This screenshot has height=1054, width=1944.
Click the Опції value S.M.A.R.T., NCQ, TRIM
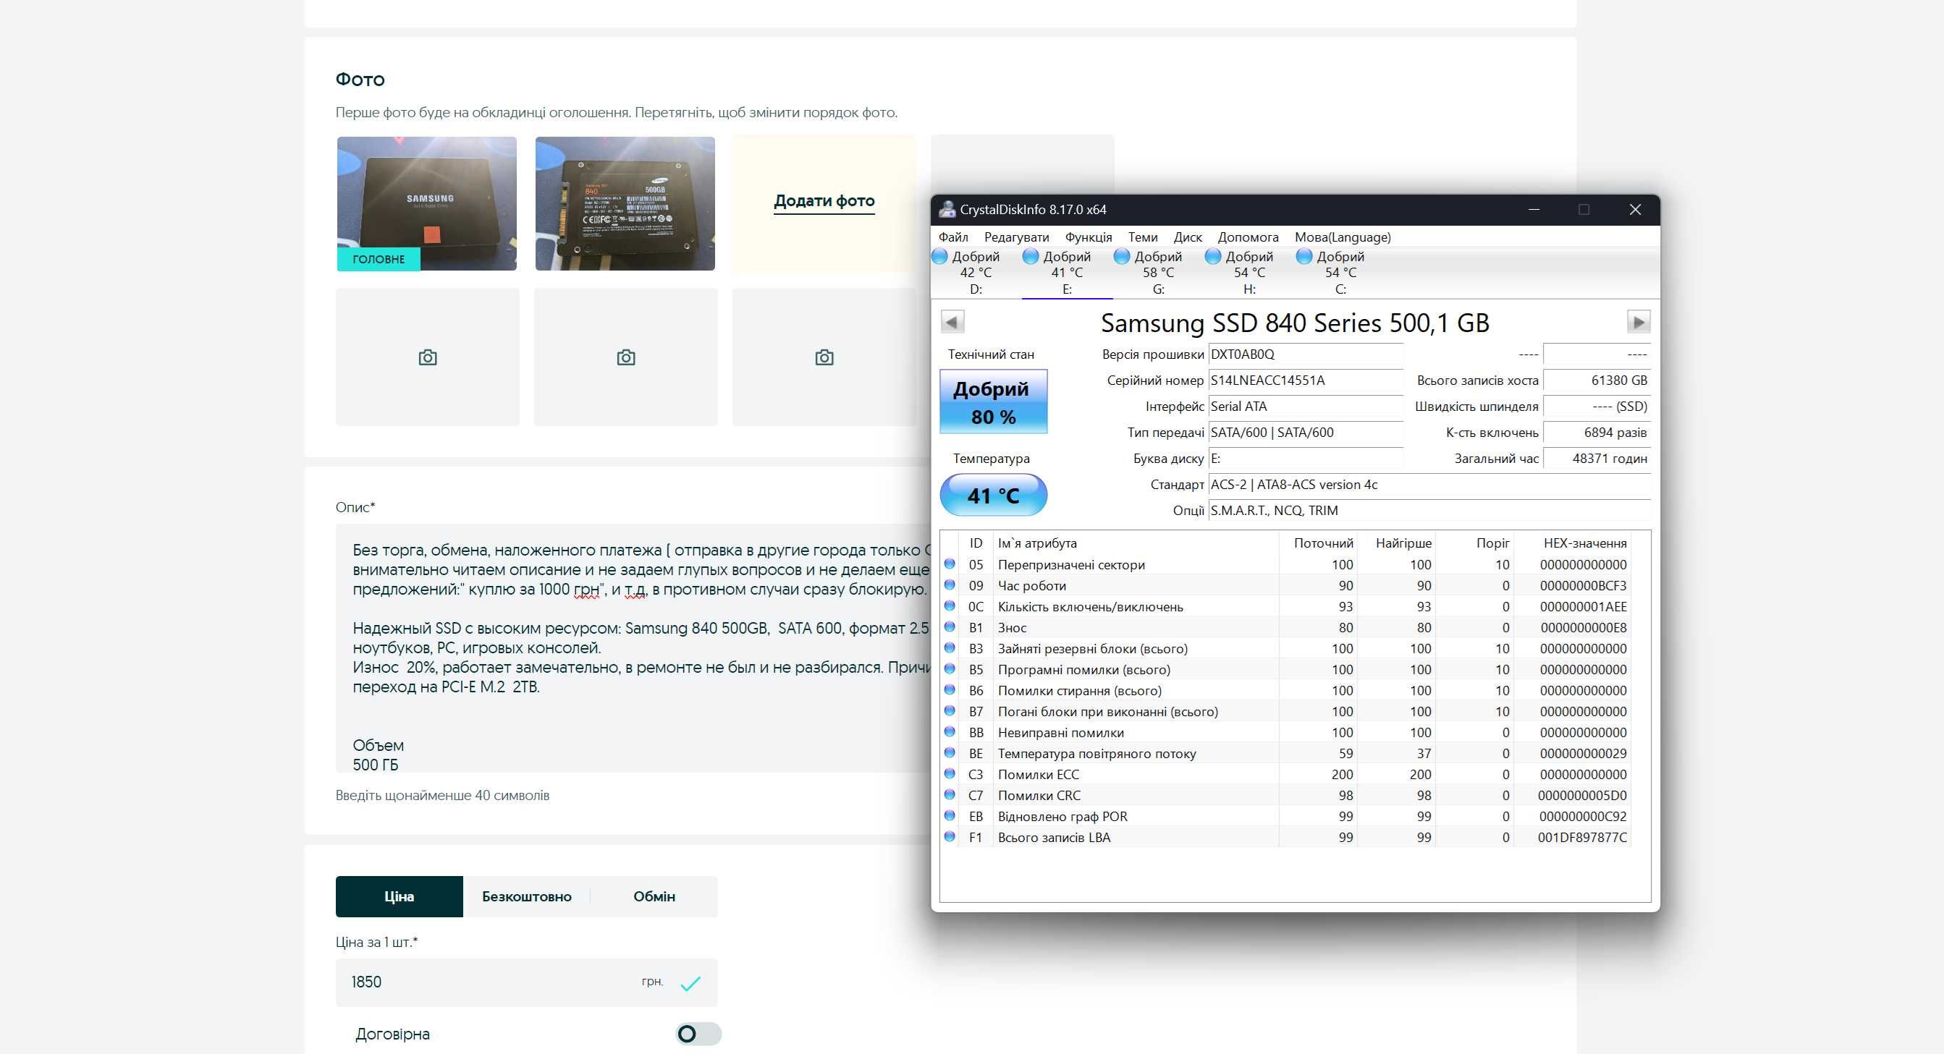pyautogui.click(x=1429, y=510)
